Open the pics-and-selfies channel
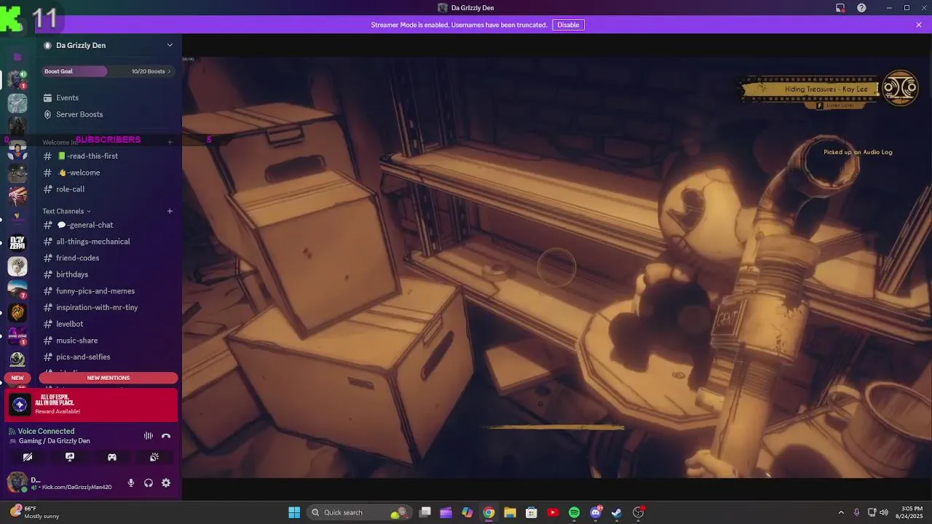The height and width of the screenshot is (524, 932). [108, 357]
